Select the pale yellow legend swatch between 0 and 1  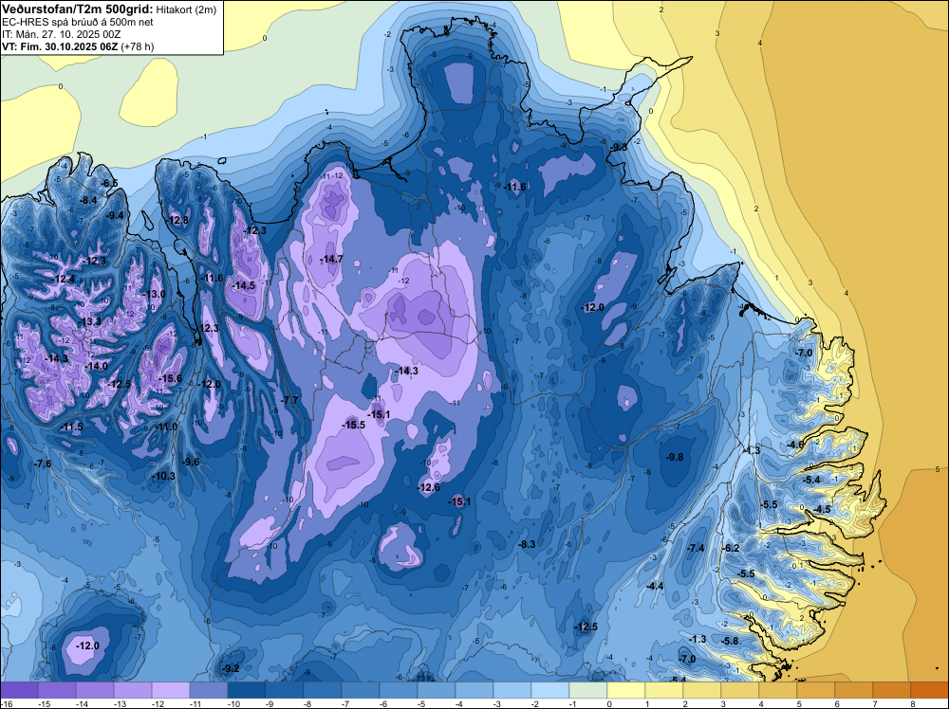625,690
